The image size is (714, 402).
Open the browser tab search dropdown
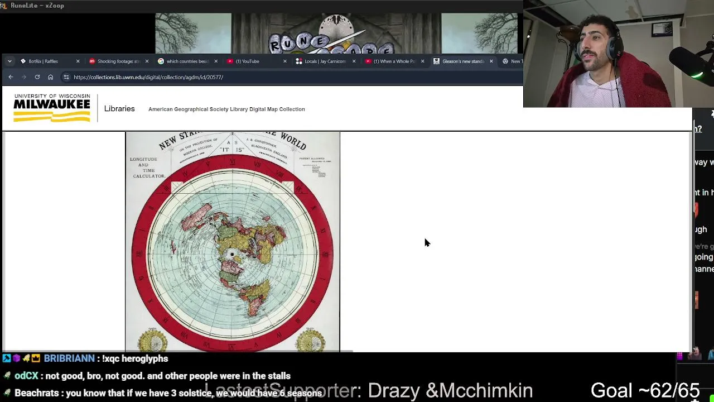tap(9, 61)
